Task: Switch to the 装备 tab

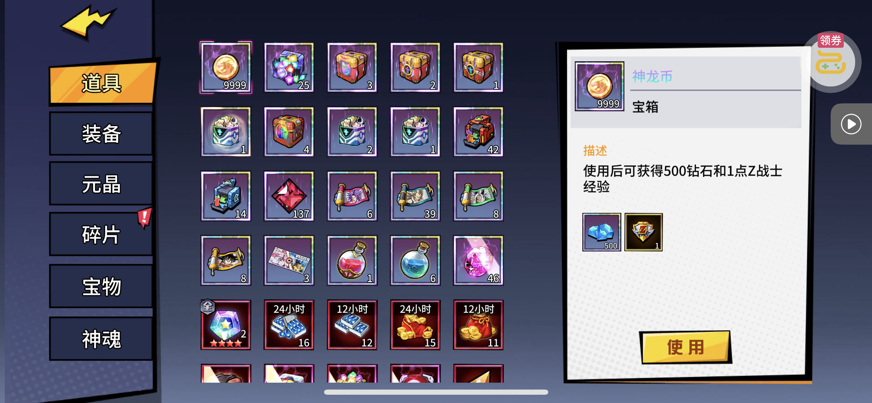Action: coord(101,134)
